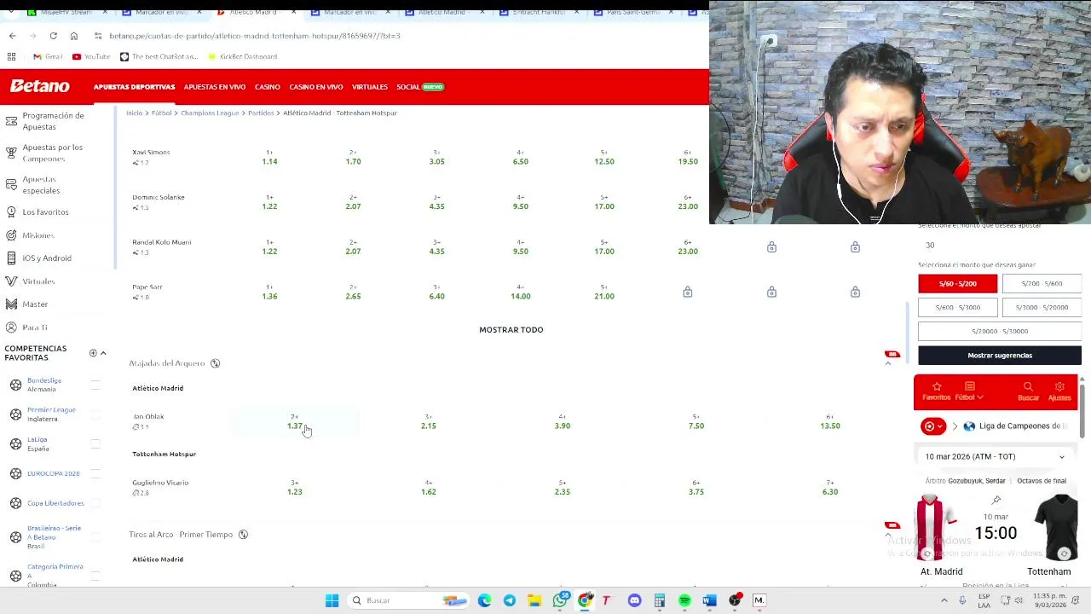
Task: Open iOS y Android sidebar icon
Action: tap(11, 258)
